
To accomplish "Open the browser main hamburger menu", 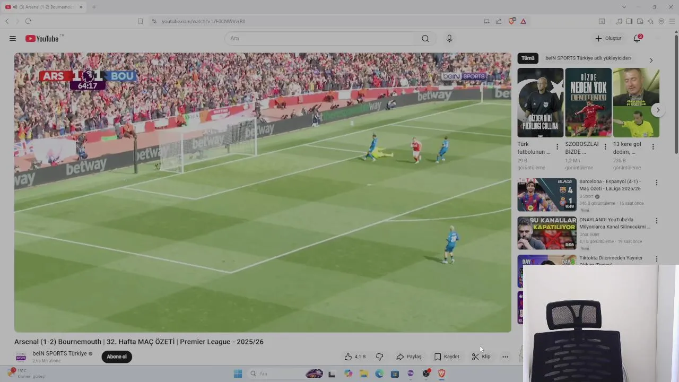I will point(672,21).
